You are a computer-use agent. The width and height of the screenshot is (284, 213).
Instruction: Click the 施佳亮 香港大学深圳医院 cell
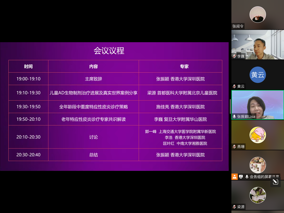(180, 107)
